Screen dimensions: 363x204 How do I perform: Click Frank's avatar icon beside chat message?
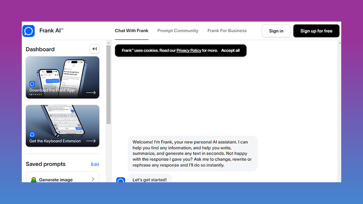[121, 180]
